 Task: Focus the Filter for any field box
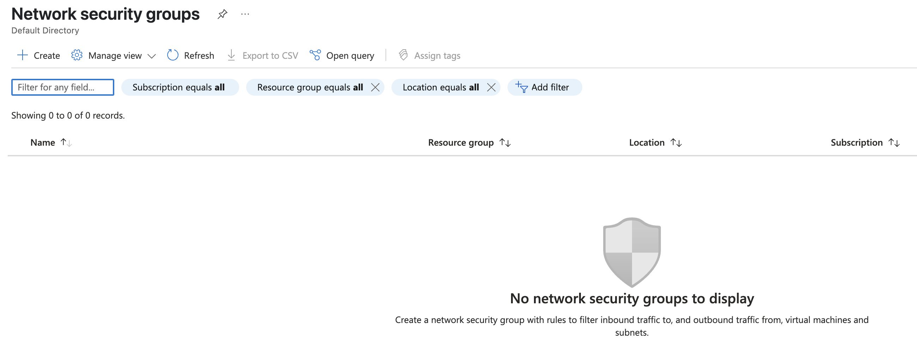[63, 87]
